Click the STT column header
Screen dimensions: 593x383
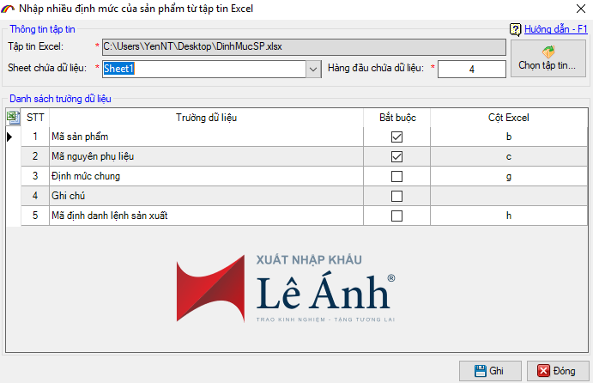coord(35,118)
